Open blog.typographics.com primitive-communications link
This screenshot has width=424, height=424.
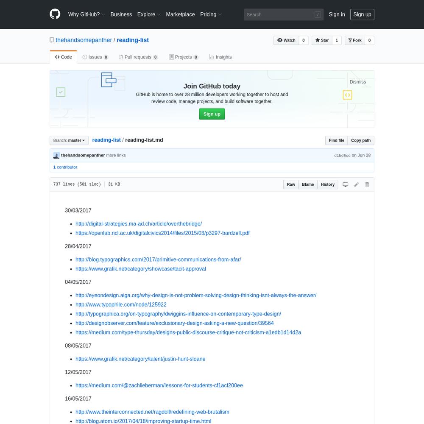158,259
